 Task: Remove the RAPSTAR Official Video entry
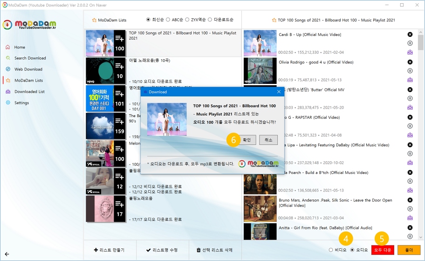tap(410, 117)
